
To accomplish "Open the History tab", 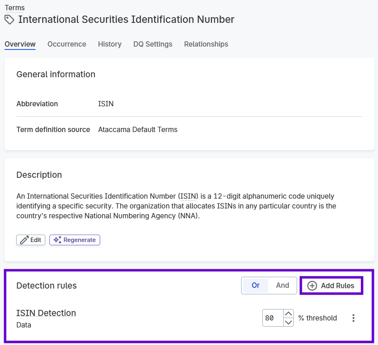I will click(110, 44).
